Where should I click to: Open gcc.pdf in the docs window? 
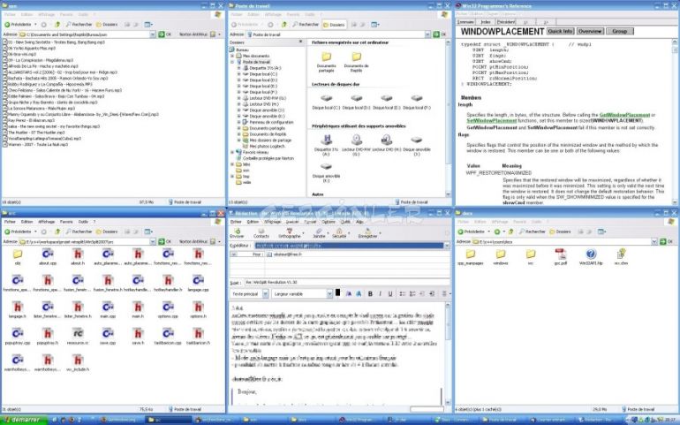(560, 256)
